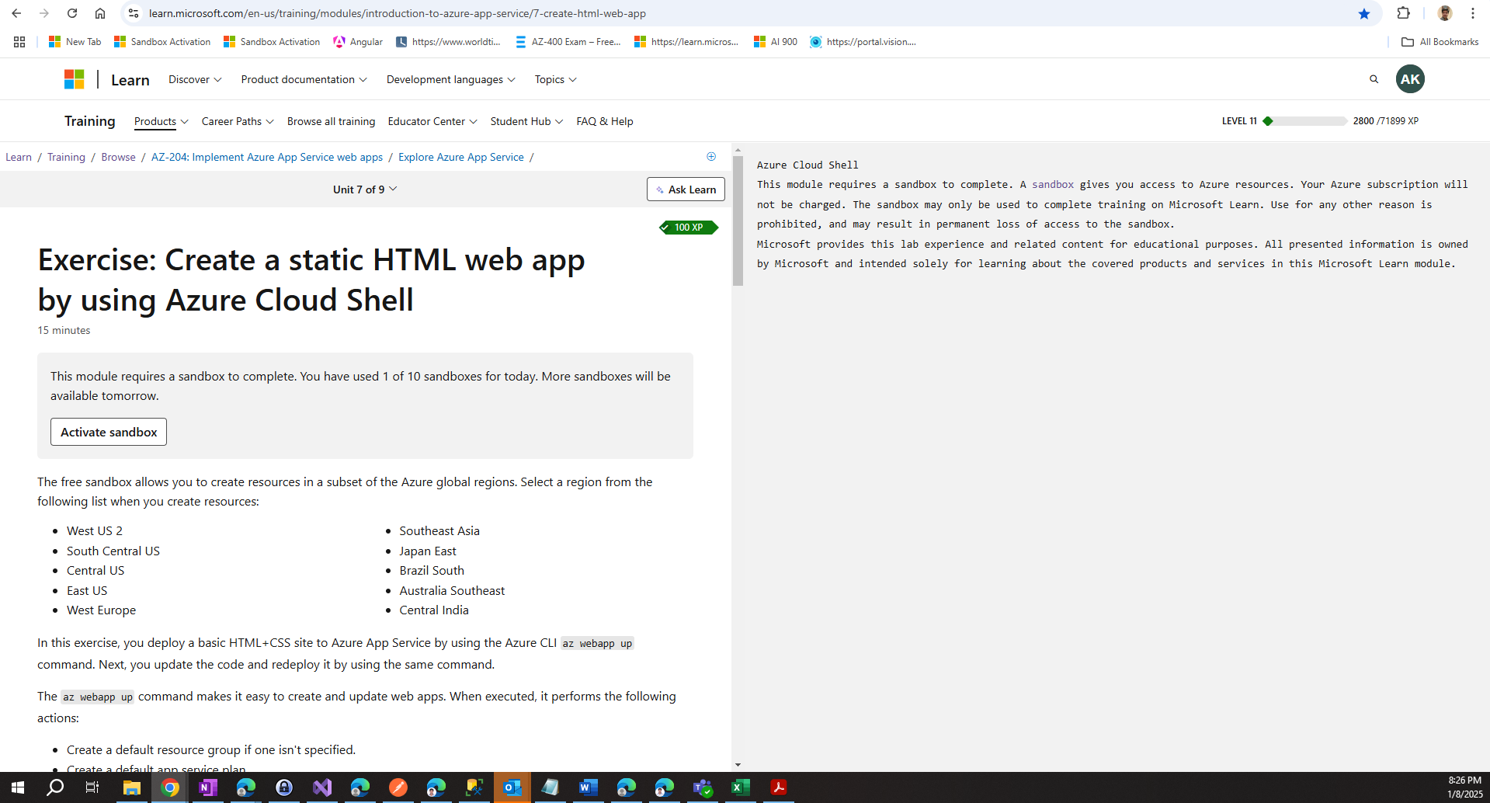1490x803 pixels.
Task: Open the sandbox link in Cloud Shell text
Action: point(1053,185)
